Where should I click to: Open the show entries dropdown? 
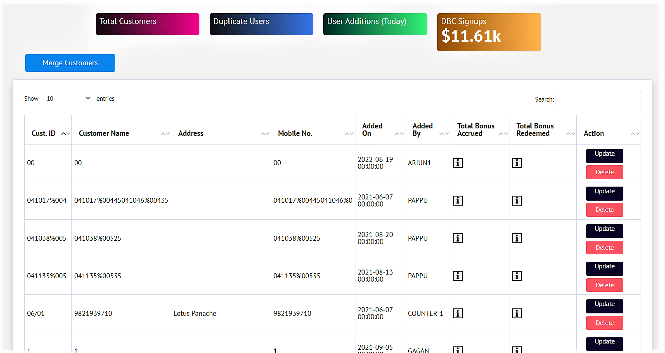[x=67, y=98]
